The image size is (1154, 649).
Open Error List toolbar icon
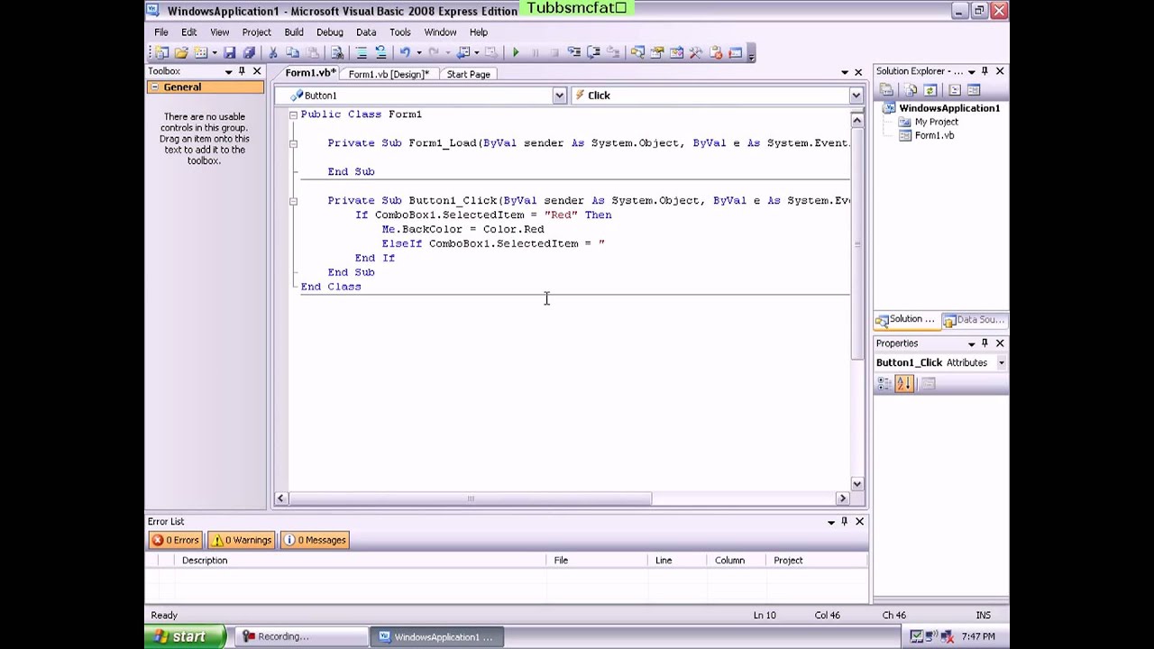[716, 53]
